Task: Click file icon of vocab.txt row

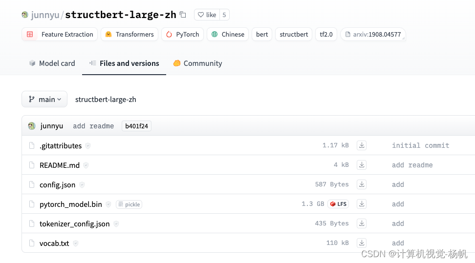Action: pos(32,243)
